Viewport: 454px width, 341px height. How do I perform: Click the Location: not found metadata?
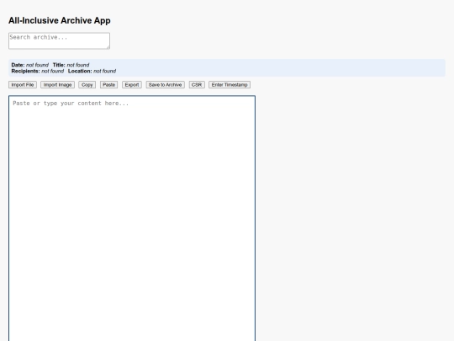tap(92, 71)
